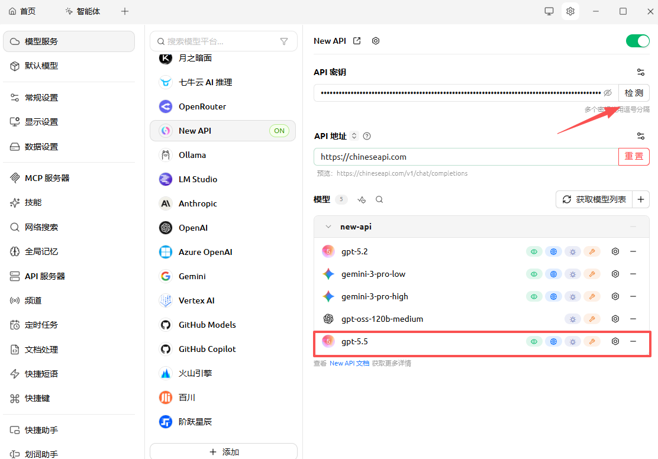This screenshot has height=459, width=658.
Task: Open settings for gpt-5.2 model
Action: click(615, 251)
